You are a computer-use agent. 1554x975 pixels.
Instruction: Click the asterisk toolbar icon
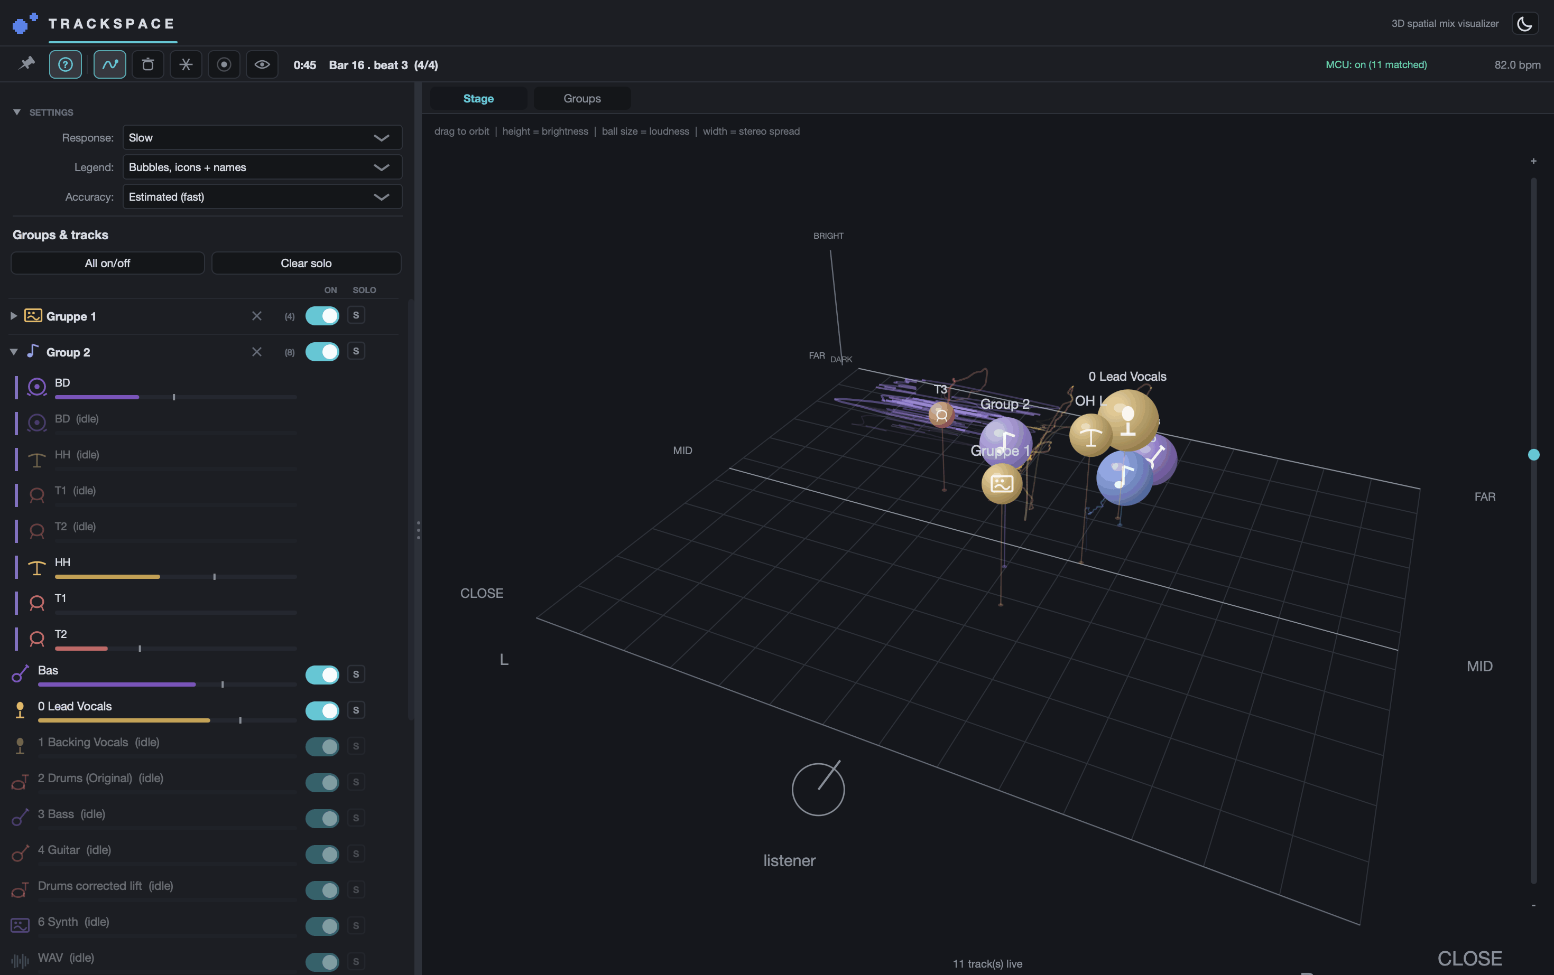tap(186, 64)
